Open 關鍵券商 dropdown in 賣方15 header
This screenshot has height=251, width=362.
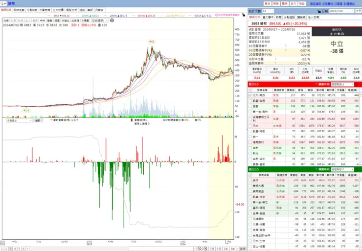coord(342,169)
